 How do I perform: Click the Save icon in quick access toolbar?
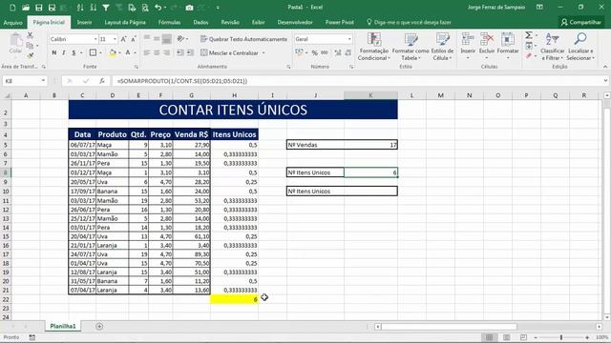(x=38, y=8)
